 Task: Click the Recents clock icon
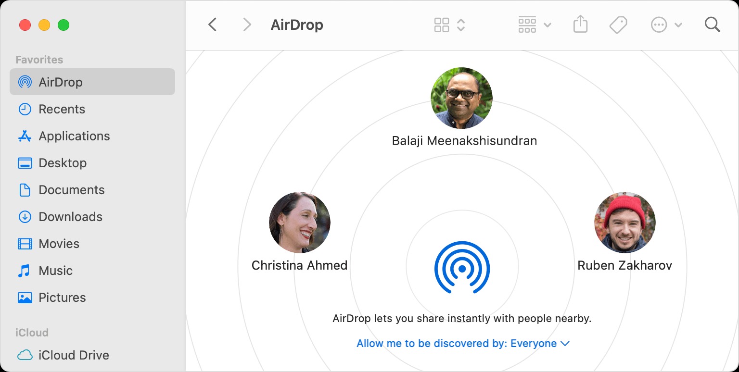pyautogui.click(x=25, y=109)
